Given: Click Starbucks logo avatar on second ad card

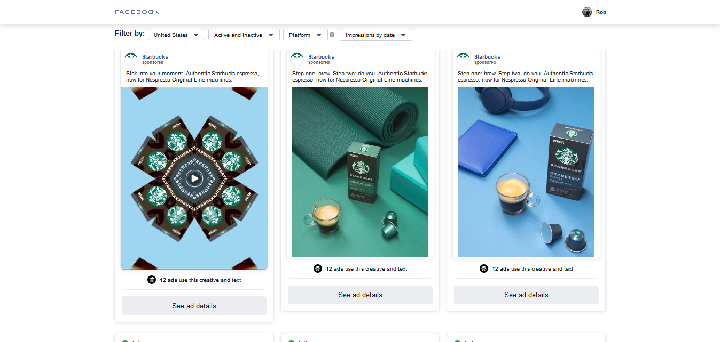Looking at the screenshot, I should pyautogui.click(x=297, y=59).
